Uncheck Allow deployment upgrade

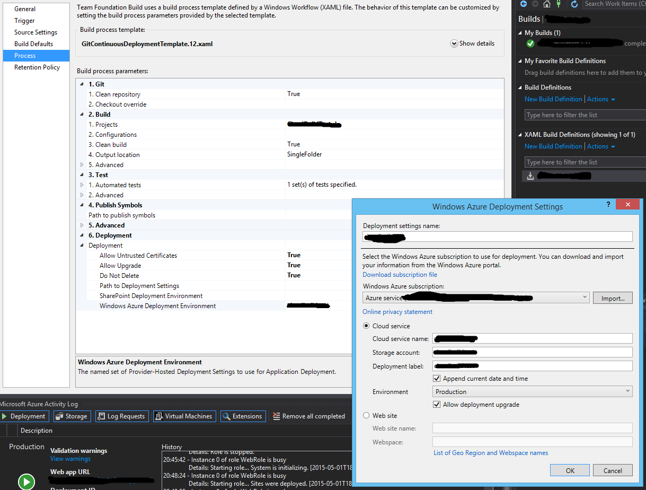[x=437, y=405]
